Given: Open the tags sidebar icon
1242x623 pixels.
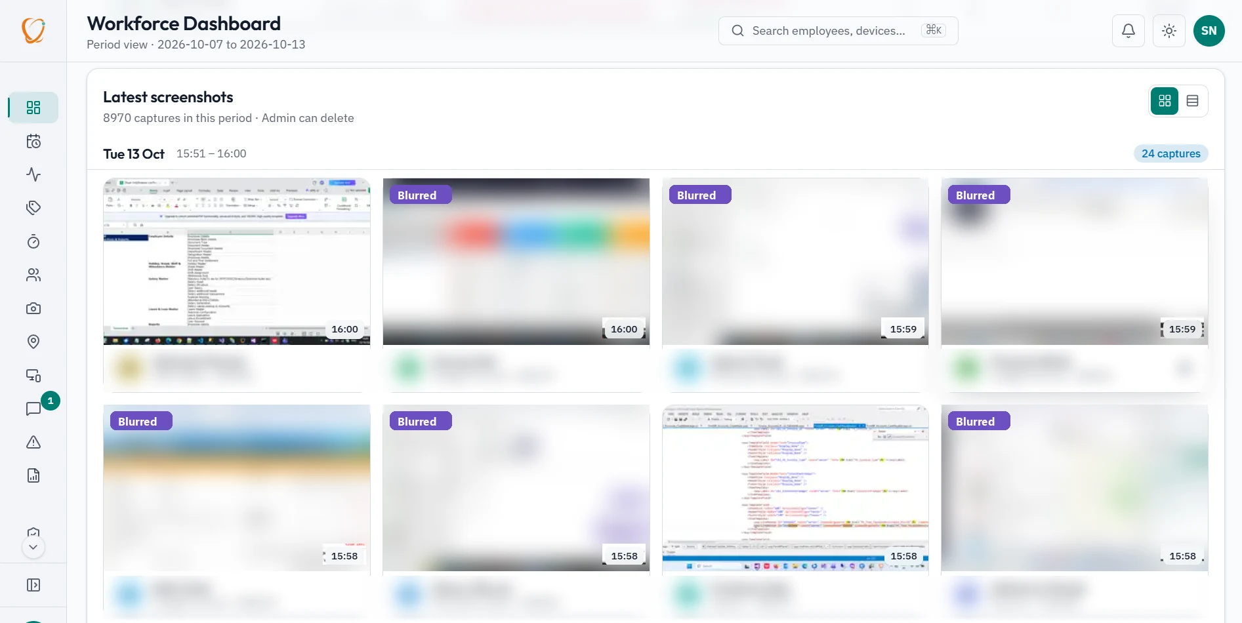Looking at the screenshot, I should pyautogui.click(x=33, y=208).
